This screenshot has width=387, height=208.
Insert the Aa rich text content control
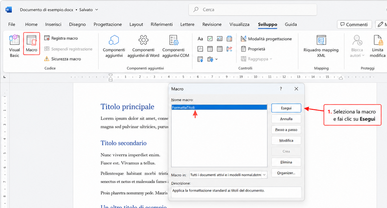pyautogui.click(x=200, y=39)
